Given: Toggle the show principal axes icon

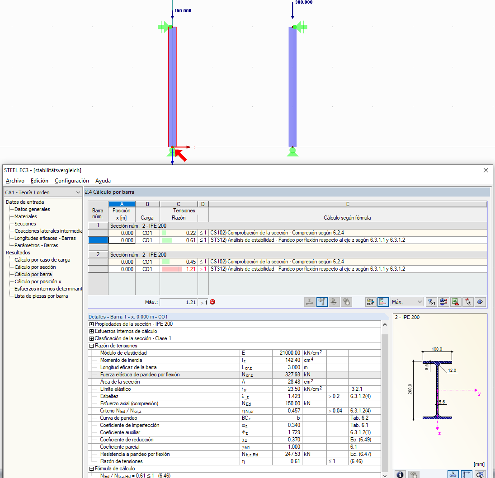Looking at the screenshot, I should click(x=466, y=474).
